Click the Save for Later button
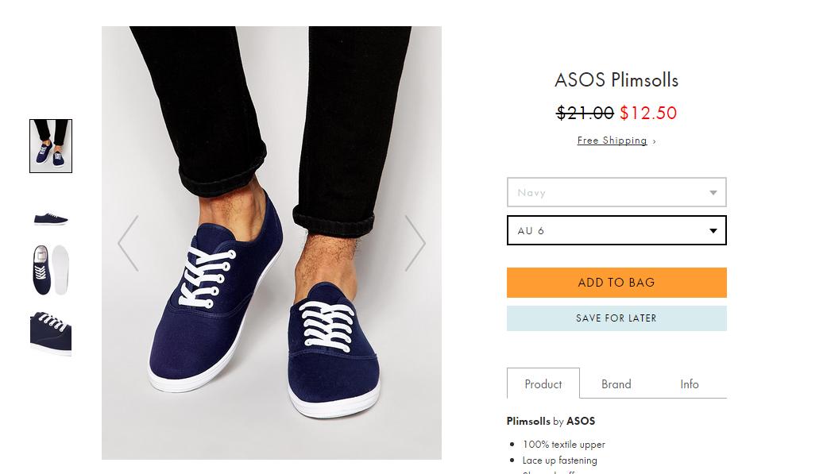827x474 pixels. 616,318
